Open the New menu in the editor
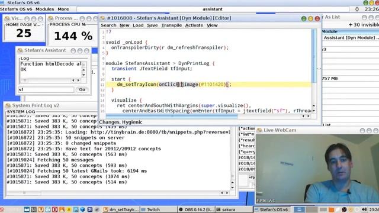This screenshot has height=213, width=379. 124,25
